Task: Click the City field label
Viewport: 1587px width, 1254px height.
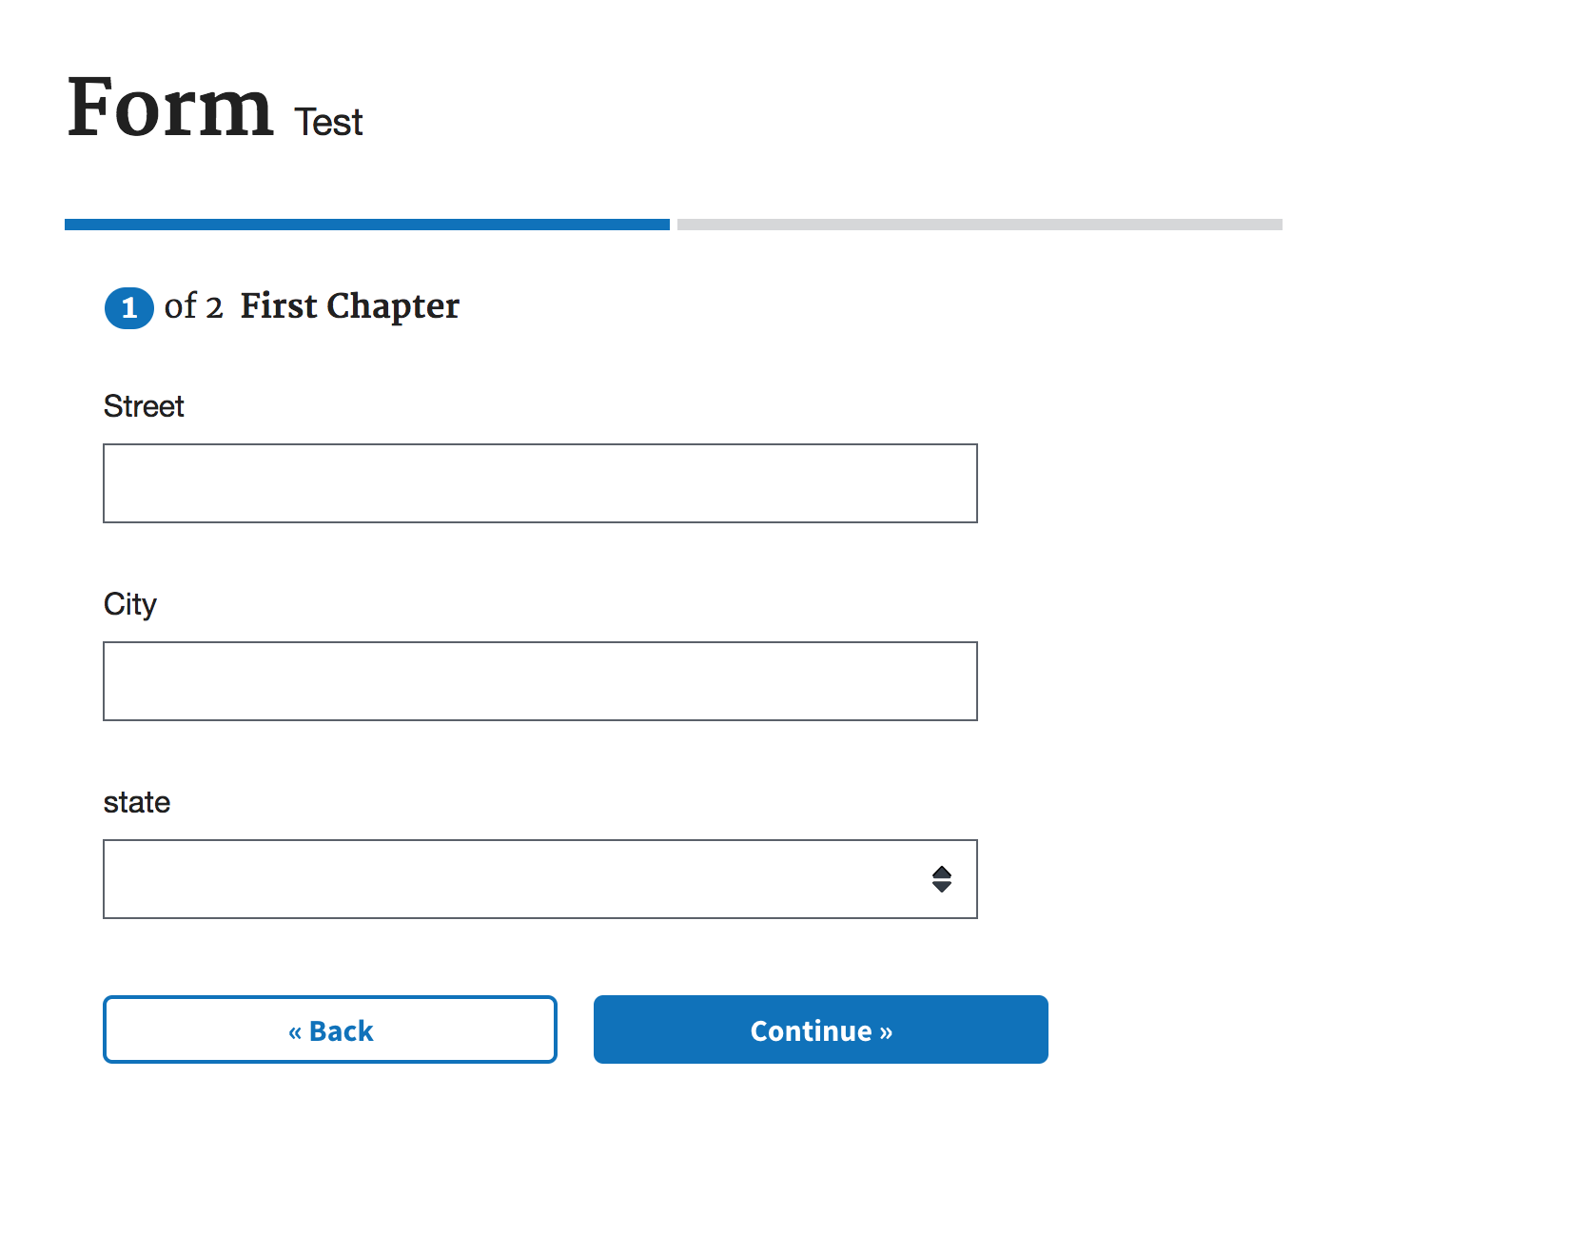Action: tap(129, 604)
